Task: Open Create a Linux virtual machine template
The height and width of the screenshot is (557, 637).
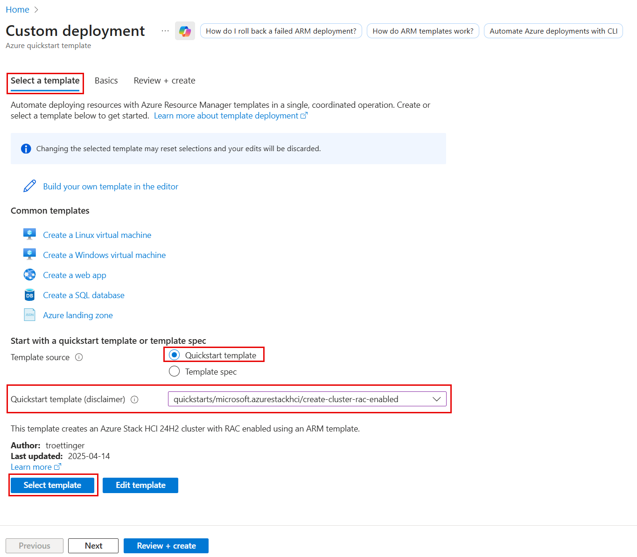Action: pos(97,235)
